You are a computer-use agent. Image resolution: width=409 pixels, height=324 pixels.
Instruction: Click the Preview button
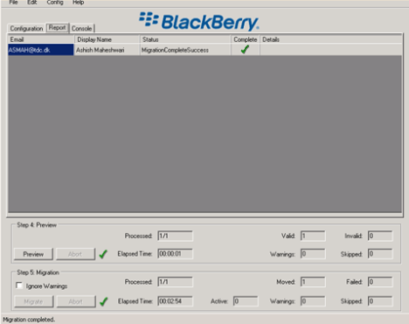pyautogui.click(x=33, y=254)
